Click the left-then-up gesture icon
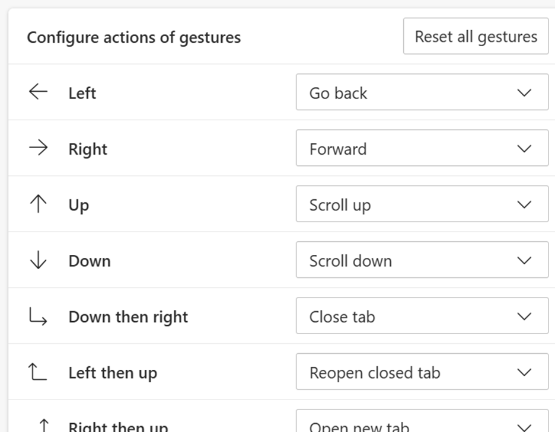Screen dimensions: 555x432 (37, 372)
